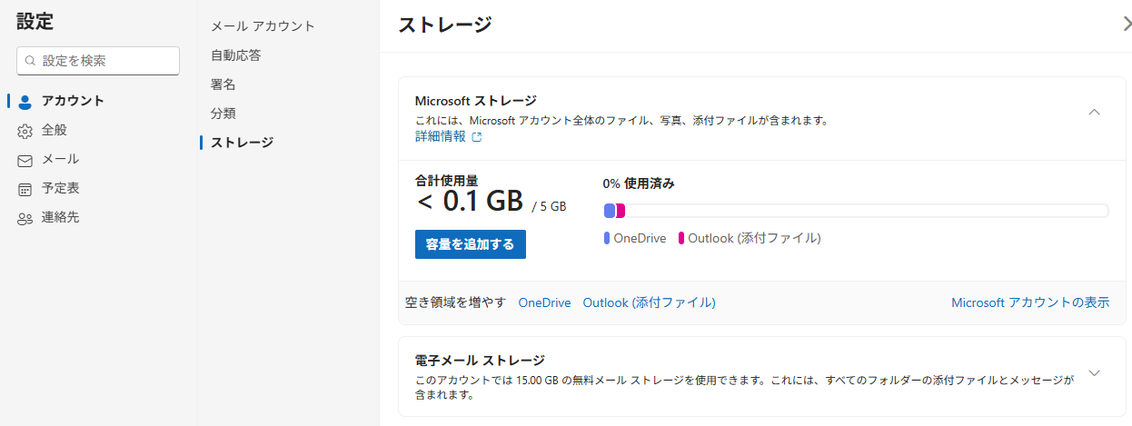Click the magnifier icon in search box
Image resolution: width=1132 pixels, height=426 pixels.
click(30, 61)
